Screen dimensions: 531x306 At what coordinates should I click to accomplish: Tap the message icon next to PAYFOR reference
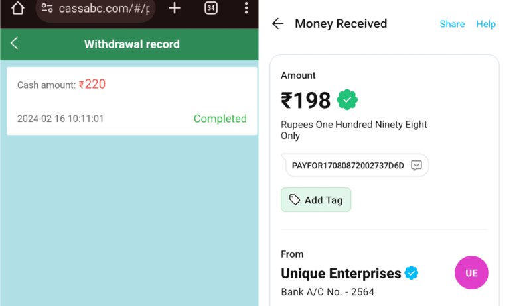[x=416, y=165]
